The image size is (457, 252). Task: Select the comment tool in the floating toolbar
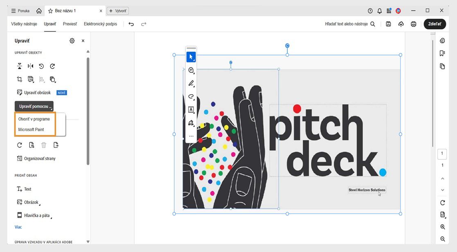coord(191,70)
